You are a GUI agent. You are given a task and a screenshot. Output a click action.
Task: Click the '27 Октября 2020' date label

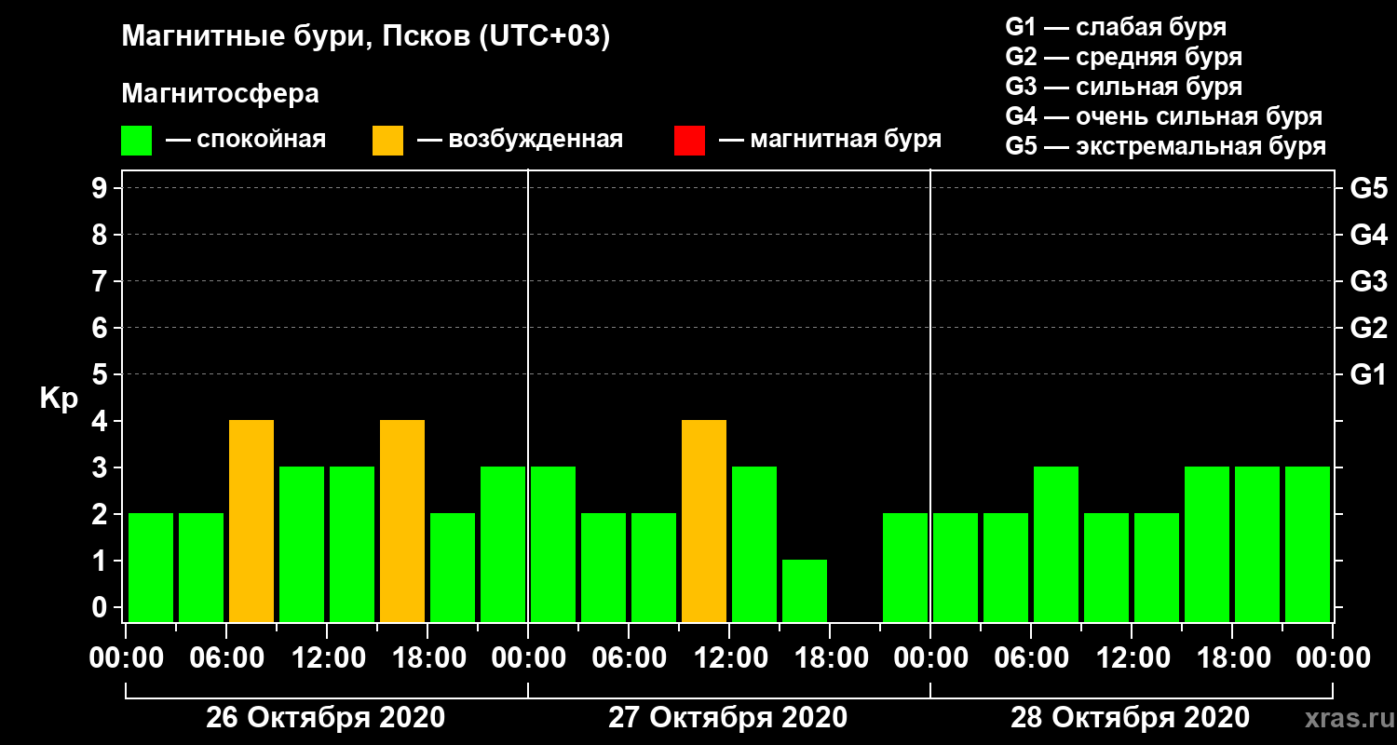pyautogui.click(x=727, y=718)
